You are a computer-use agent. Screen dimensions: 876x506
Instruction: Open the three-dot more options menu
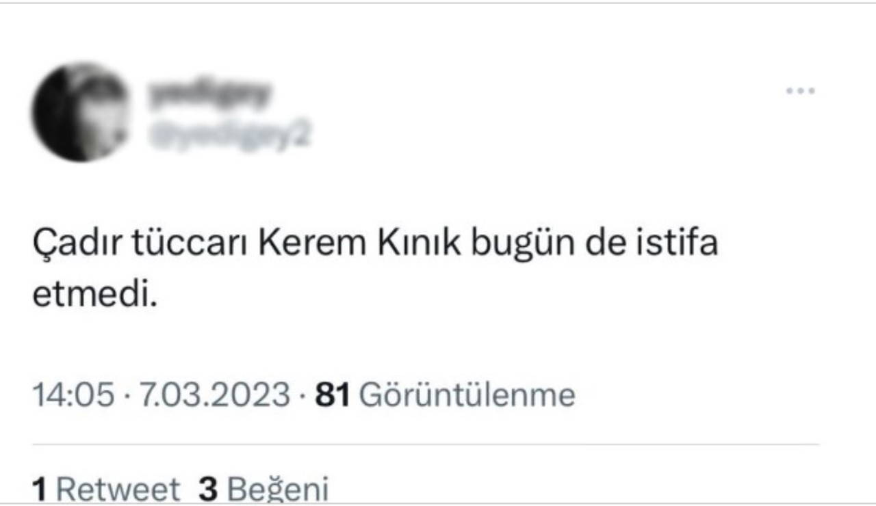(x=800, y=90)
